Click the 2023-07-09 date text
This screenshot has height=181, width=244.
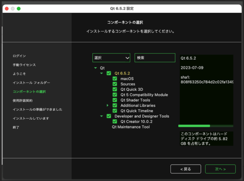(192, 68)
